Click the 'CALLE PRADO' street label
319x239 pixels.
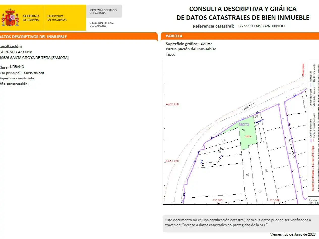tap(249, 107)
